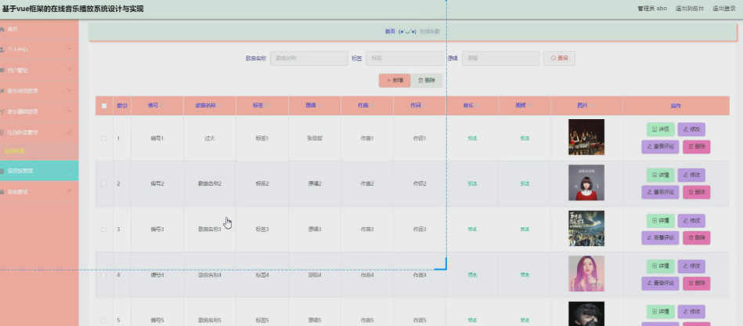Click the 查询 search button
The width and height of the screenshot is (743, 326).
tap(559, 58)
